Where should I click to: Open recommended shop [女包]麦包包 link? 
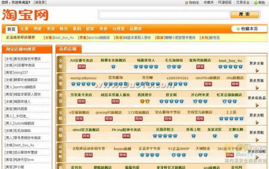point(209,38)
